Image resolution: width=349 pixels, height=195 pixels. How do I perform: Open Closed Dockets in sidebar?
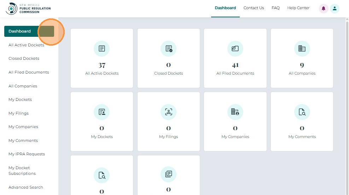(24, 58)
